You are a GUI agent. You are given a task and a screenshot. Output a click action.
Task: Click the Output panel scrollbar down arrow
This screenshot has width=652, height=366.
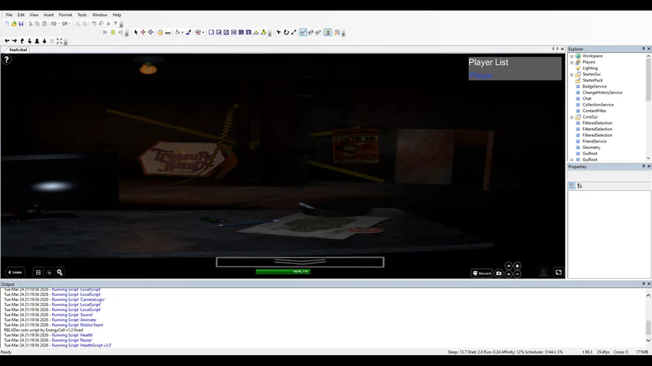(648, 340)
